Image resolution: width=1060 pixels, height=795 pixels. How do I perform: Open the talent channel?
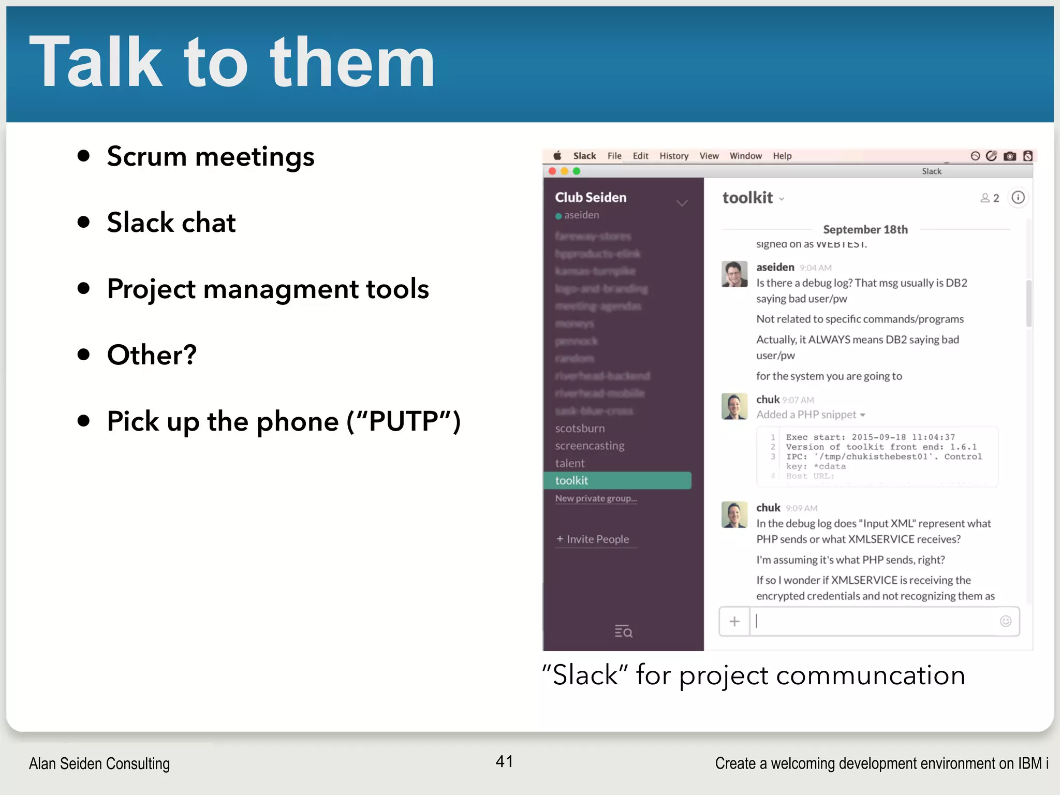pos(569,463)
